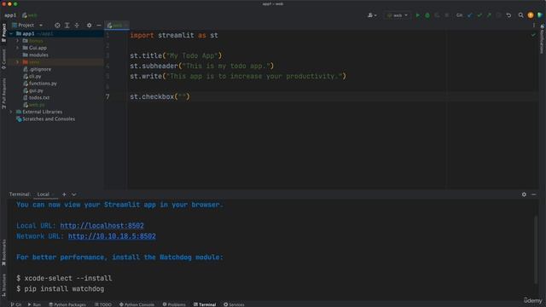Screen dimensions: 546x307
Task: Open Project panel gear options
Action: (x=89, y=26)
